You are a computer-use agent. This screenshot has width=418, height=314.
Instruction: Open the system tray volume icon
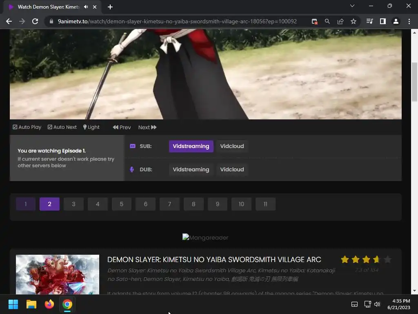coord(377,304)
